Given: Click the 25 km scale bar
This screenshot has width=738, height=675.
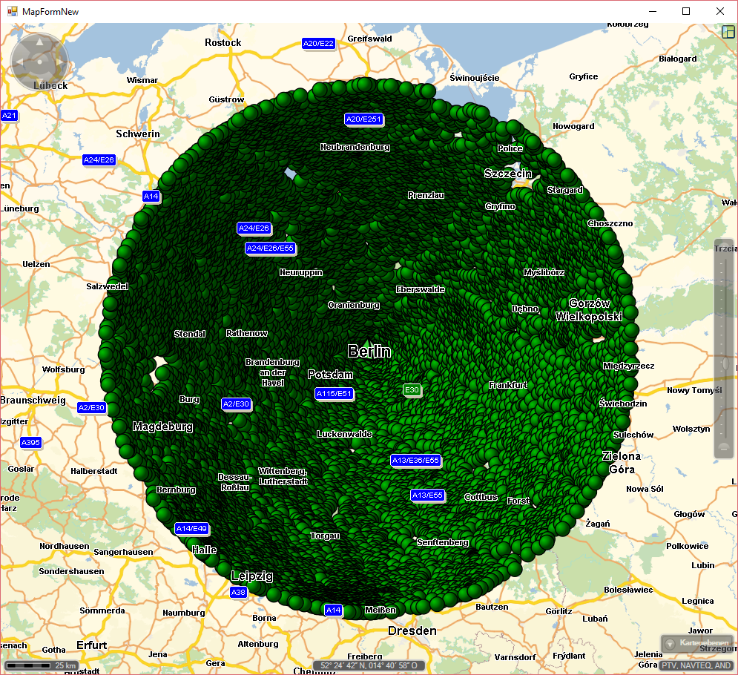Looking at the screenshot, I should coord(42,665).
